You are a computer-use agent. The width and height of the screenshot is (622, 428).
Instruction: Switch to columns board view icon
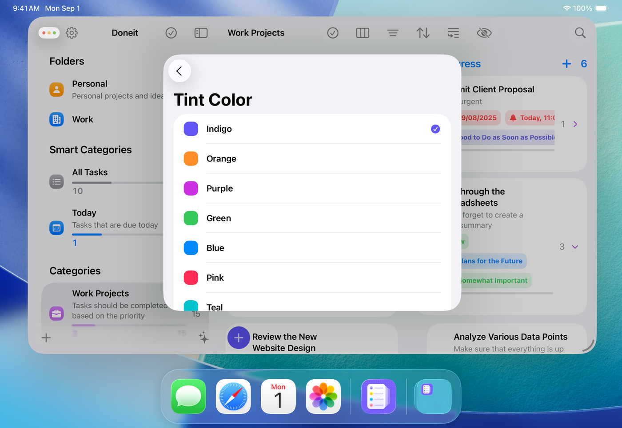pos(363,33)
